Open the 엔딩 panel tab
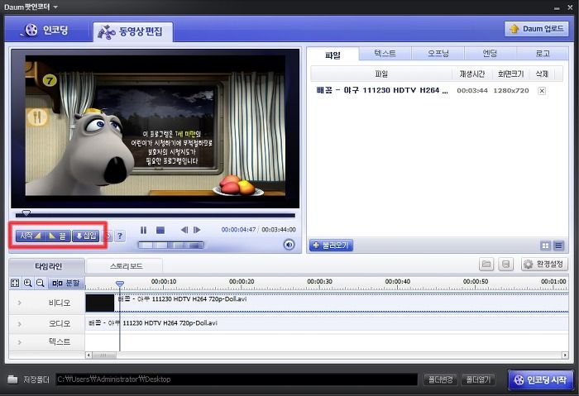 click(x=490, y=54)
